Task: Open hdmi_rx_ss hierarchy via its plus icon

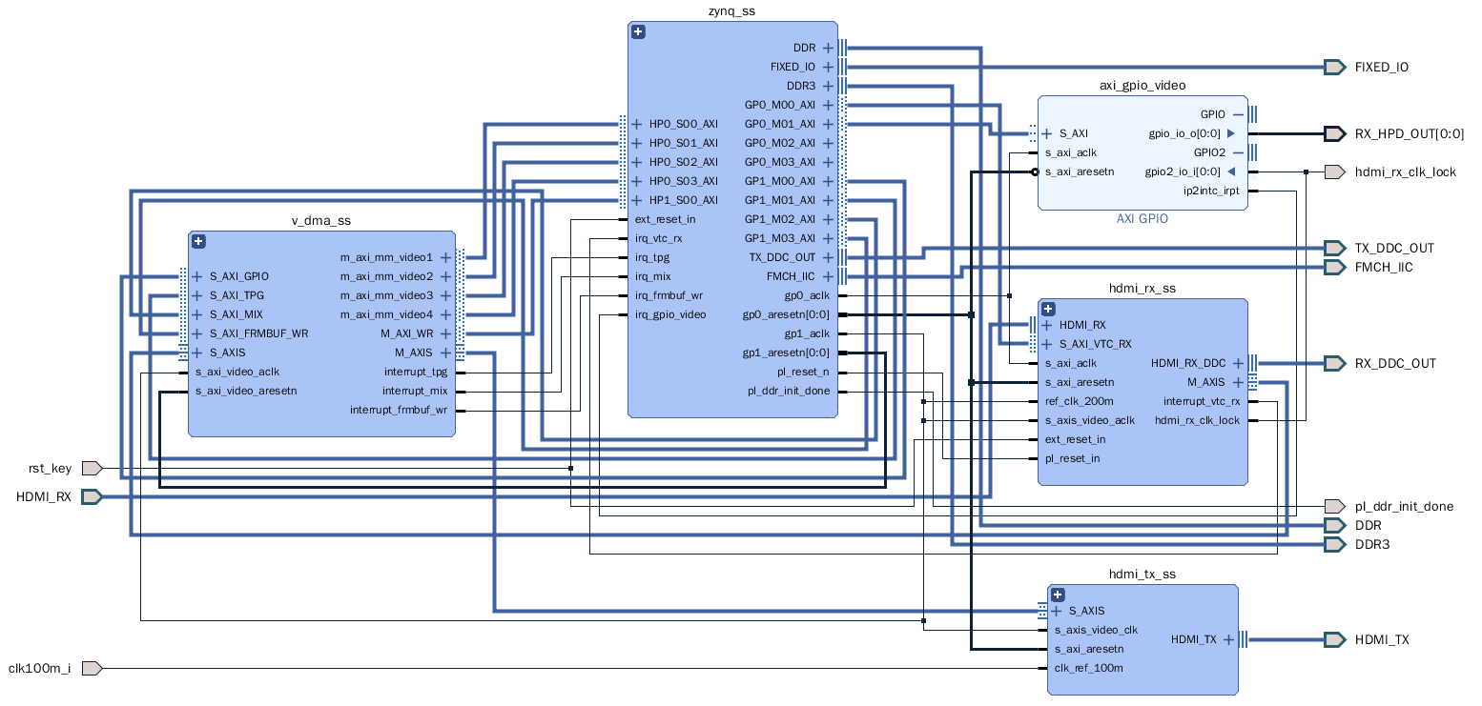Action: 1048,309
